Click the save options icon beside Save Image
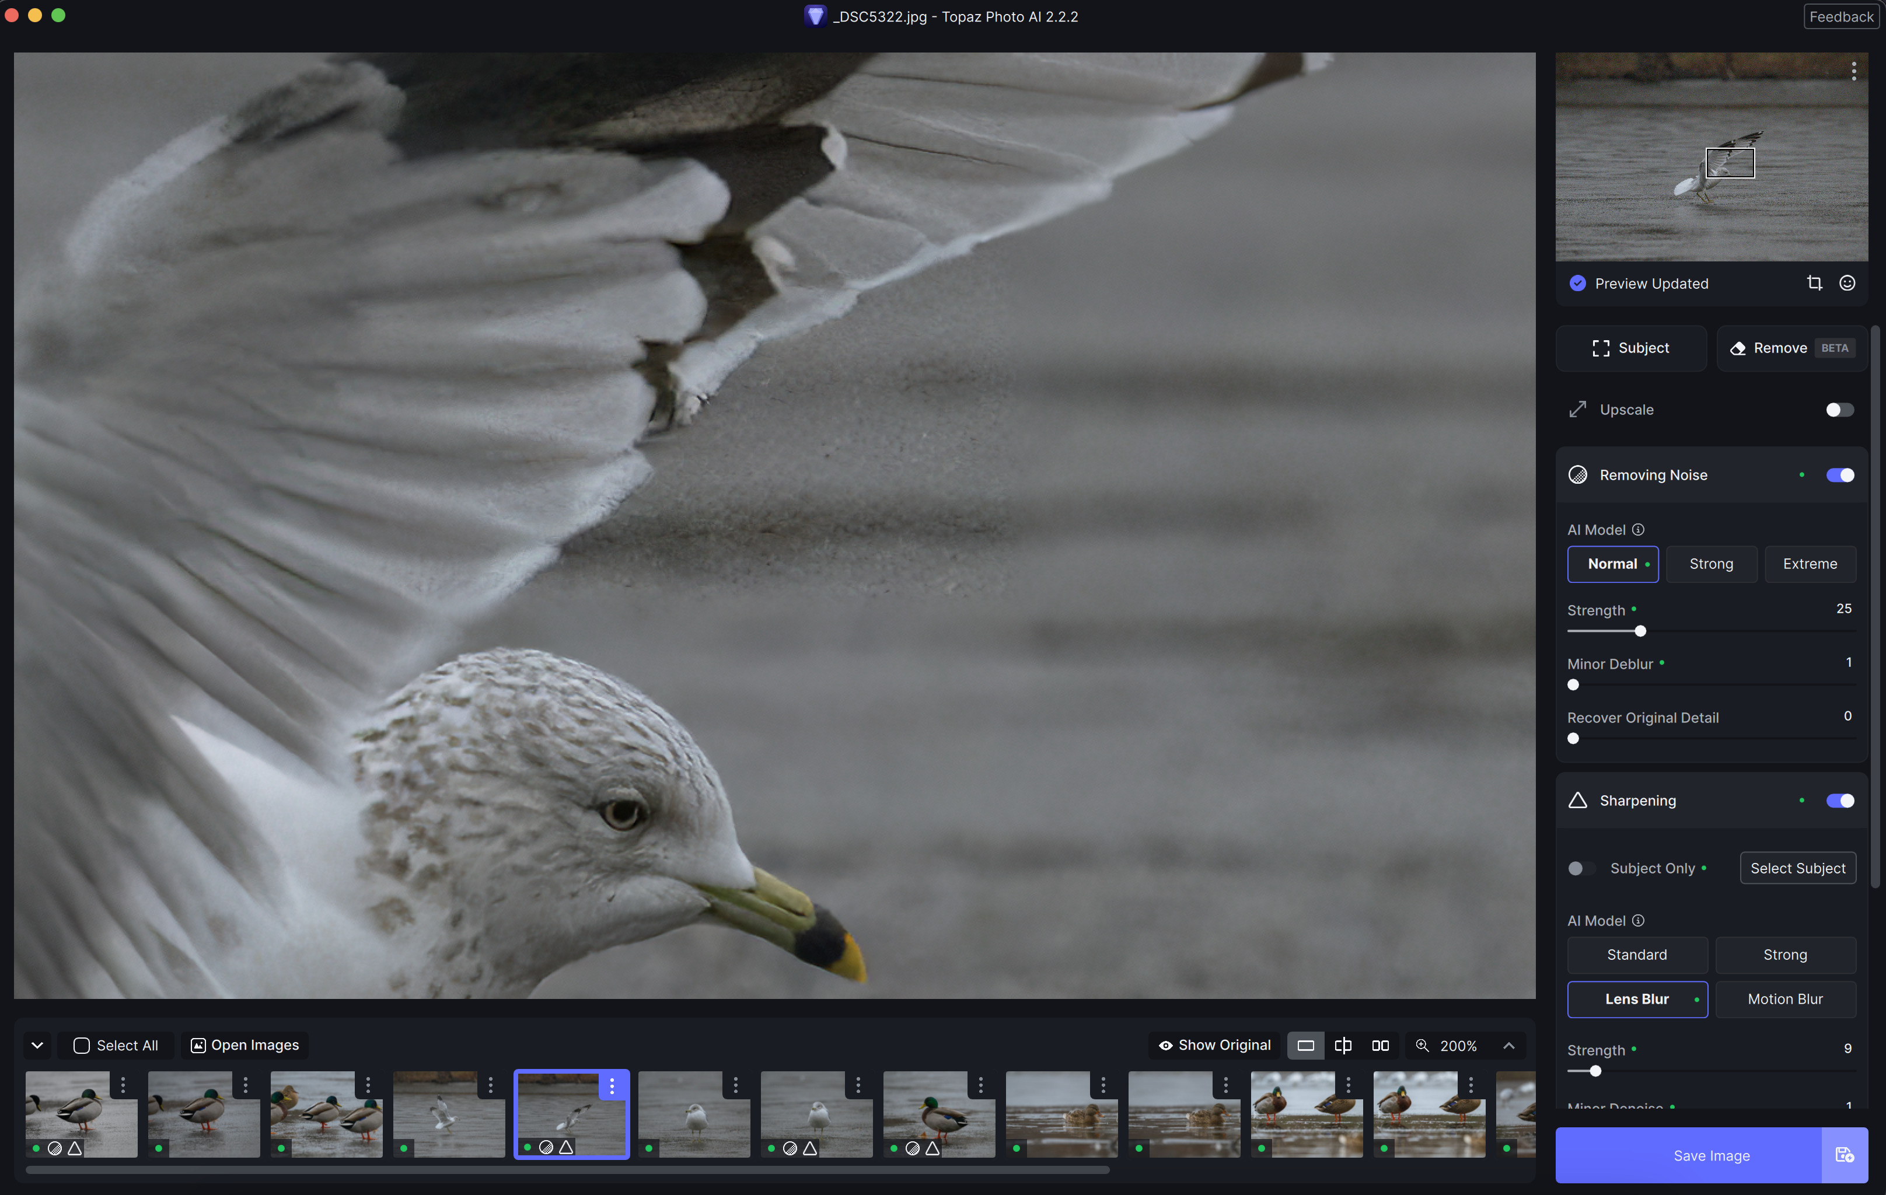 click(x=1845, y=1155)
